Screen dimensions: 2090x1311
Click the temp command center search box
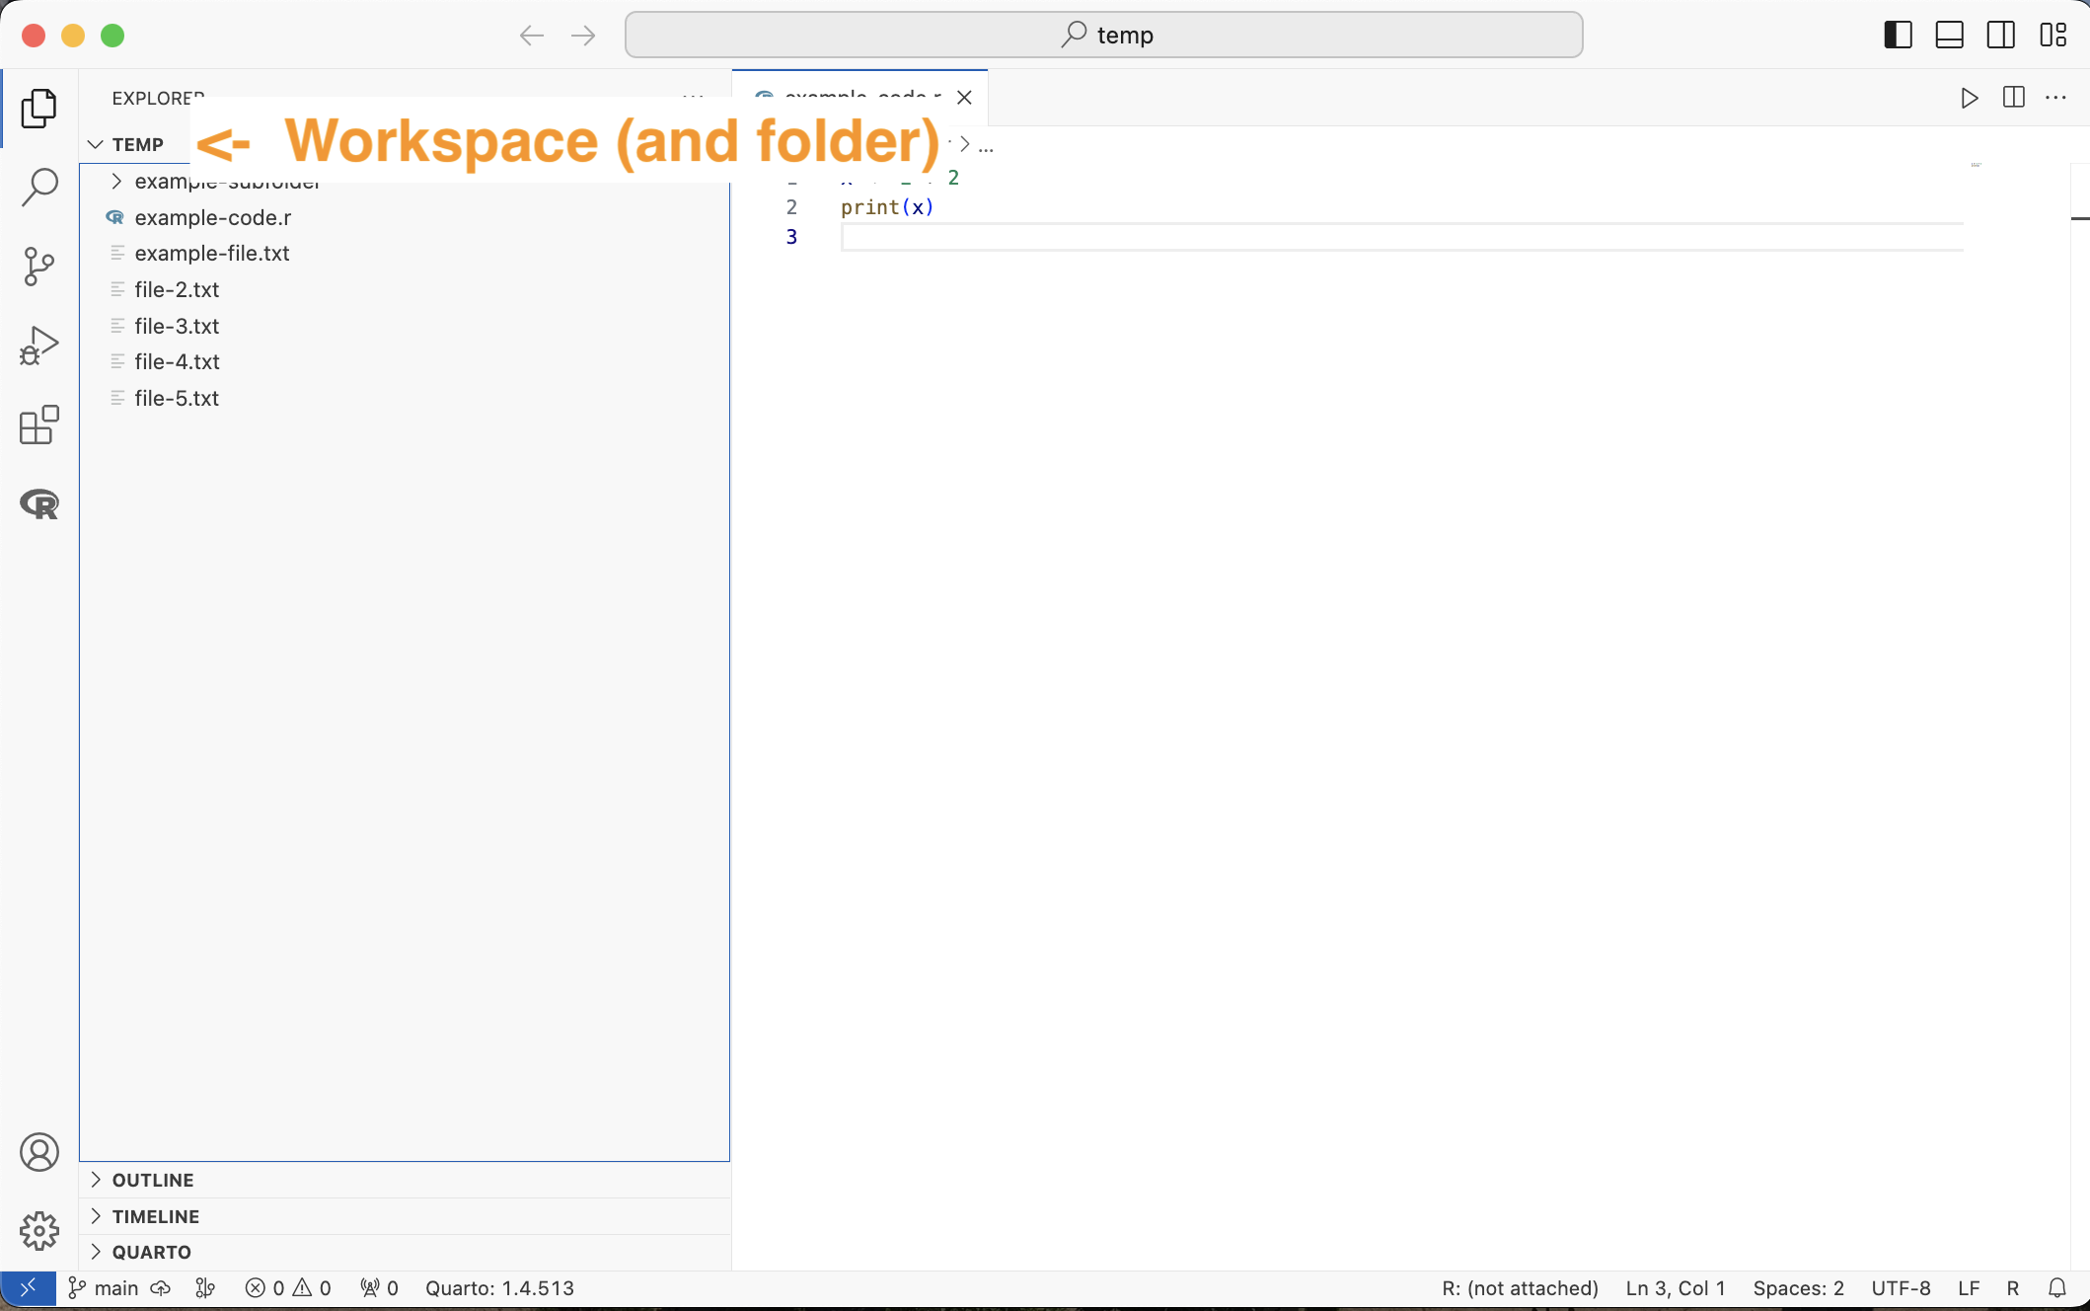click(x=1103, y=36)
